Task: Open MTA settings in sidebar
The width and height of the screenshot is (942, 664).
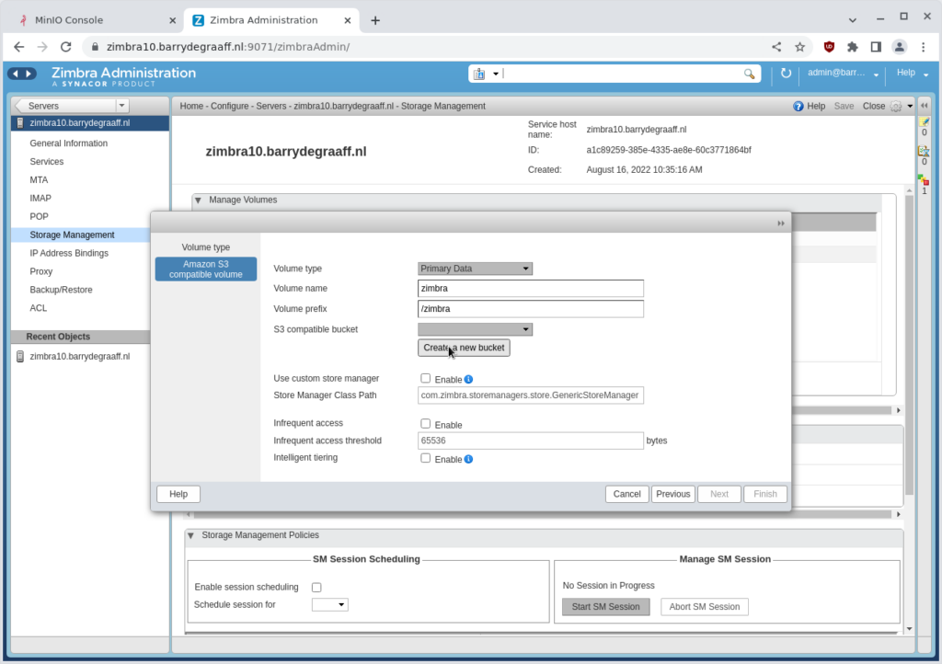Action: (x=39, y=180)
